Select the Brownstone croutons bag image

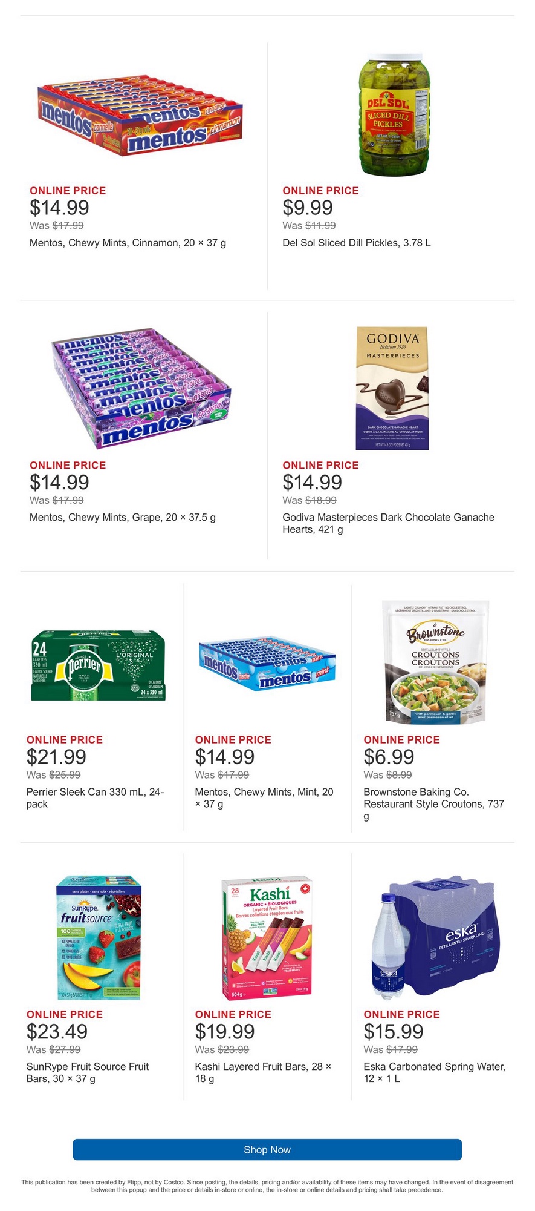[x=435, y=662]
